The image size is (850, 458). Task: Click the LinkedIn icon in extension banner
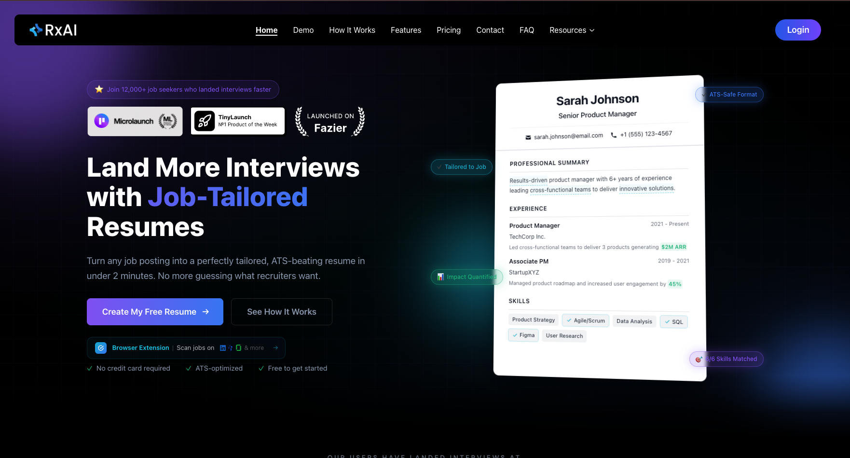223,348
